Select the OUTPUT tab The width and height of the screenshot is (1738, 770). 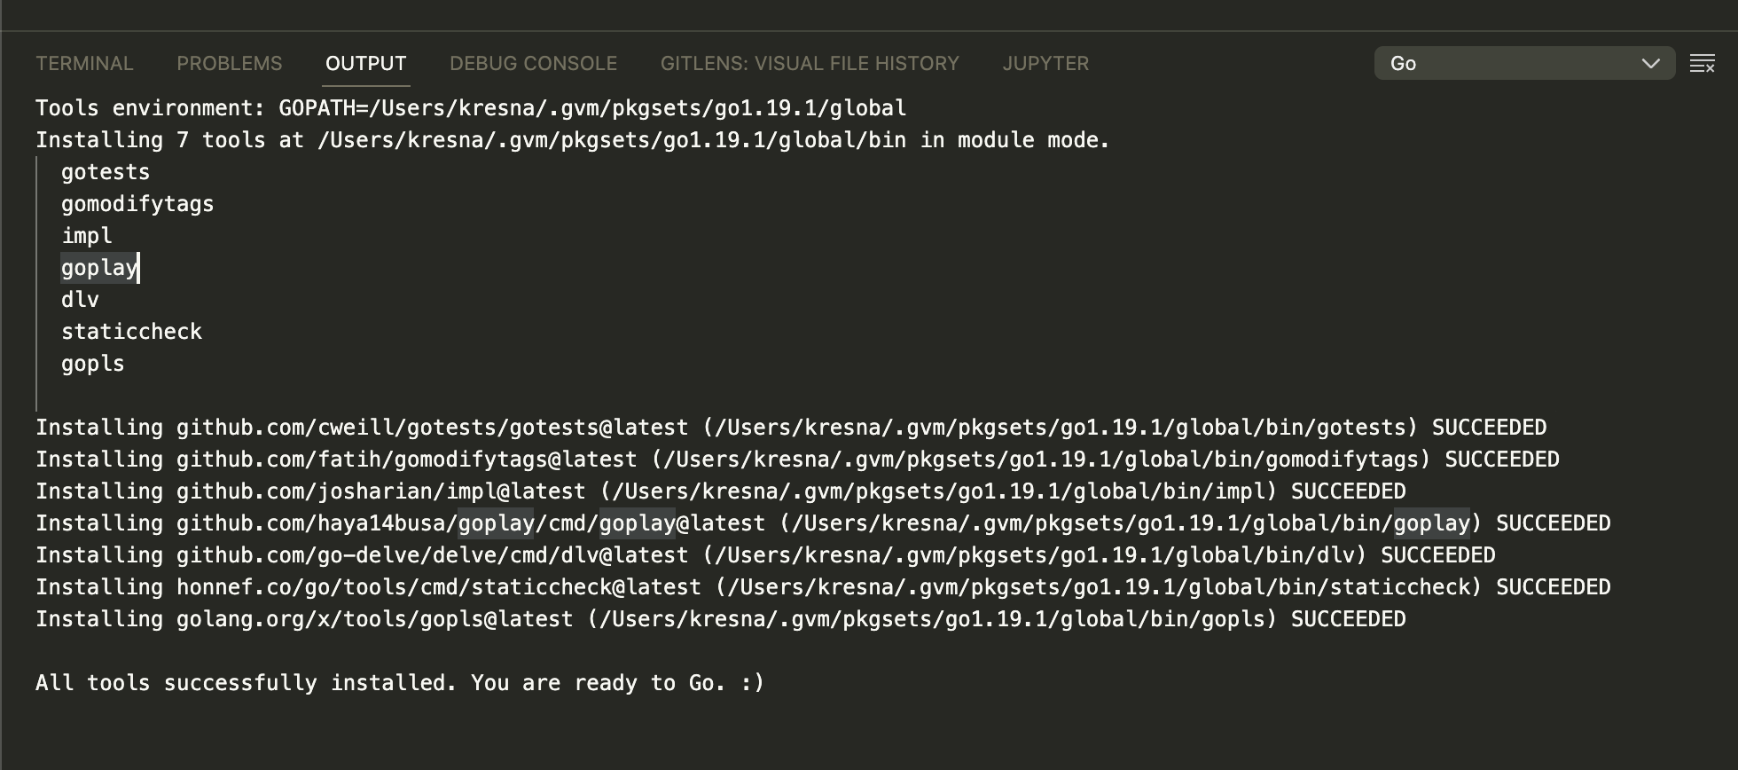pos(365,64)
